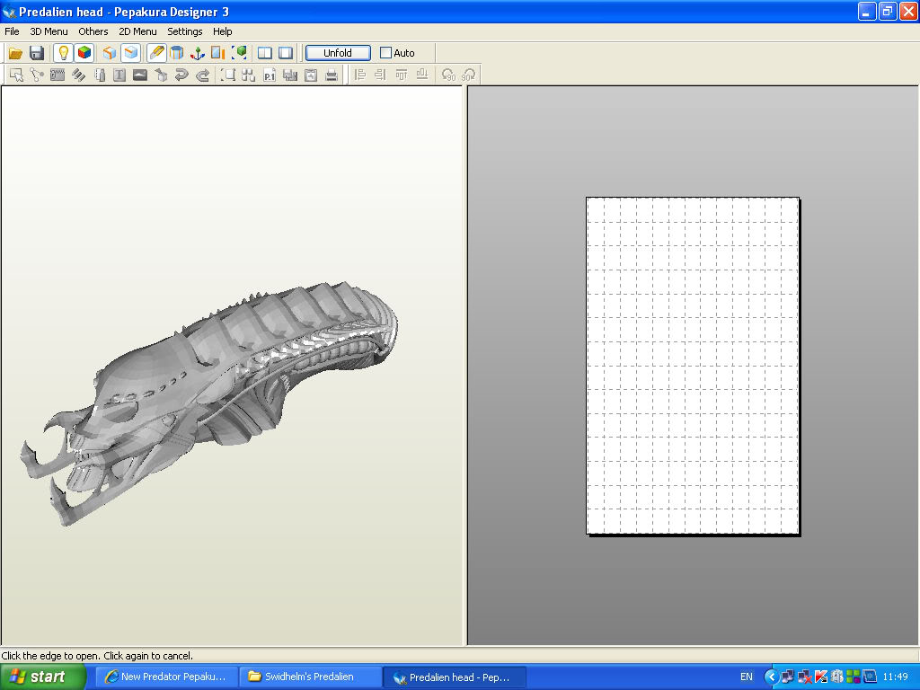The height and width of the screenshot is (690, 920).
Task: Open the 2D Menu
Action: click(x=137, y=31)
